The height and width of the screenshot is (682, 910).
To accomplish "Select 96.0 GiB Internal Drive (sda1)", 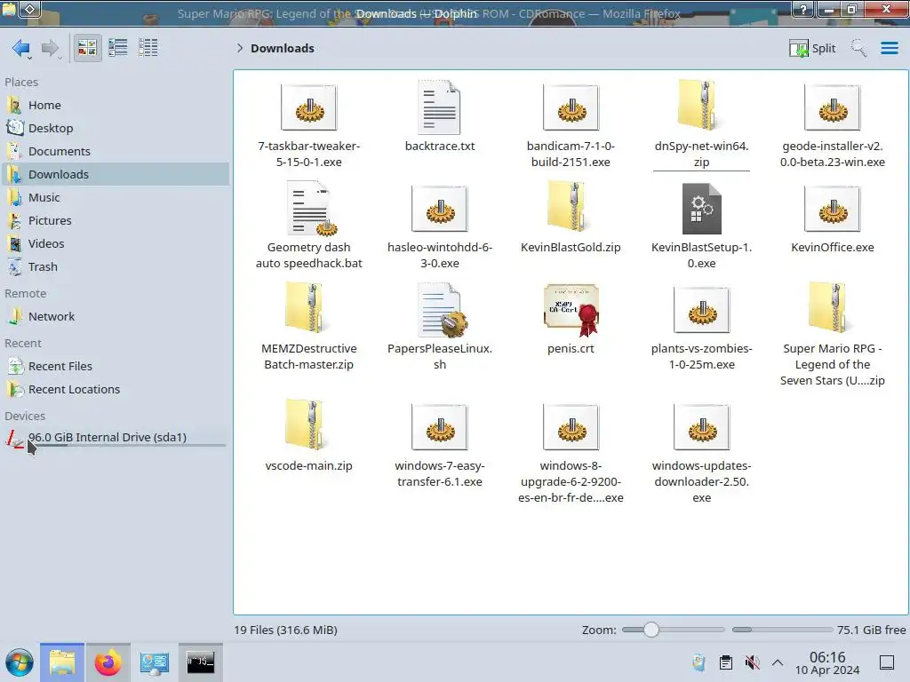I will click(x=116, y=439).
